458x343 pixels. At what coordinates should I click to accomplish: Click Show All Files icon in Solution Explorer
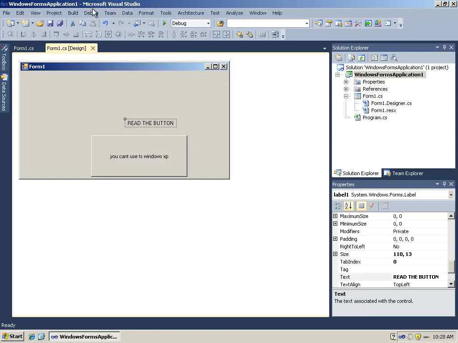tap(352, 58)
